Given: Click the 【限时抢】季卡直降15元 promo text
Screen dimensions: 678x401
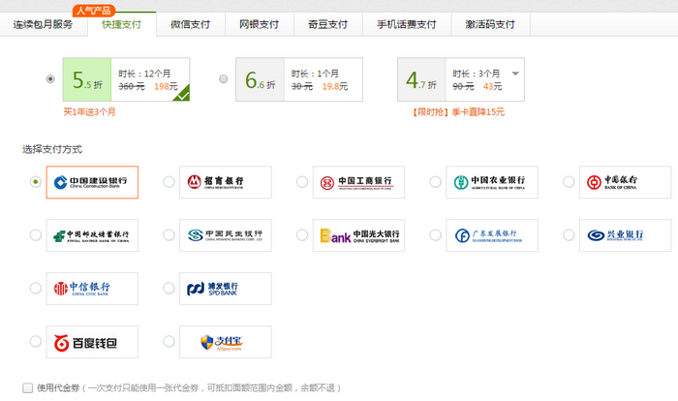Looking at the screenshot, I should pyautogui.click(x=457, y=112).
